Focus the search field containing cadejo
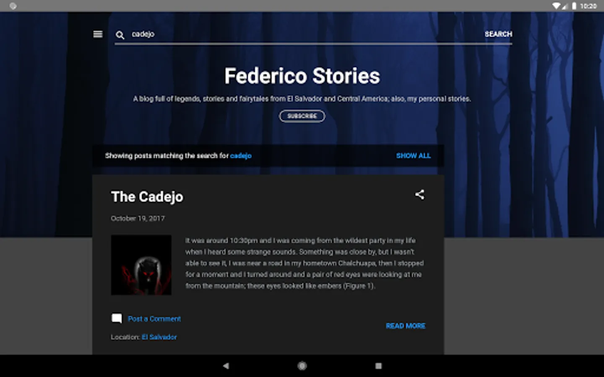Viewport: 604px width, 377px height. (306, 34)
